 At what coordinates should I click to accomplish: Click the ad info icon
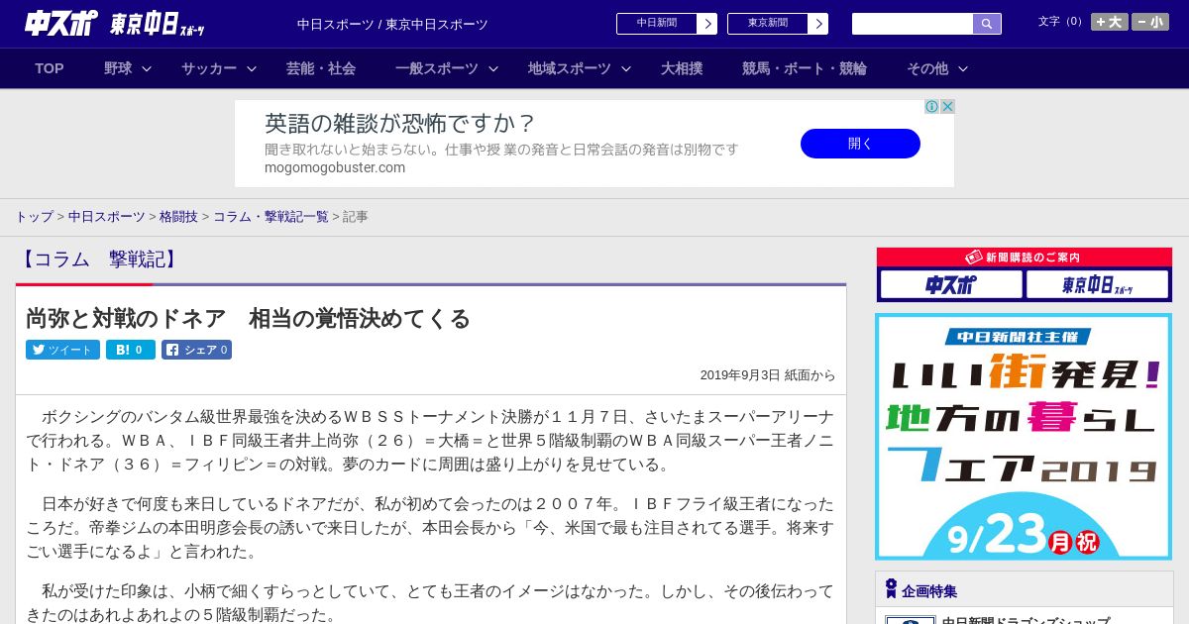click(931, 107)
